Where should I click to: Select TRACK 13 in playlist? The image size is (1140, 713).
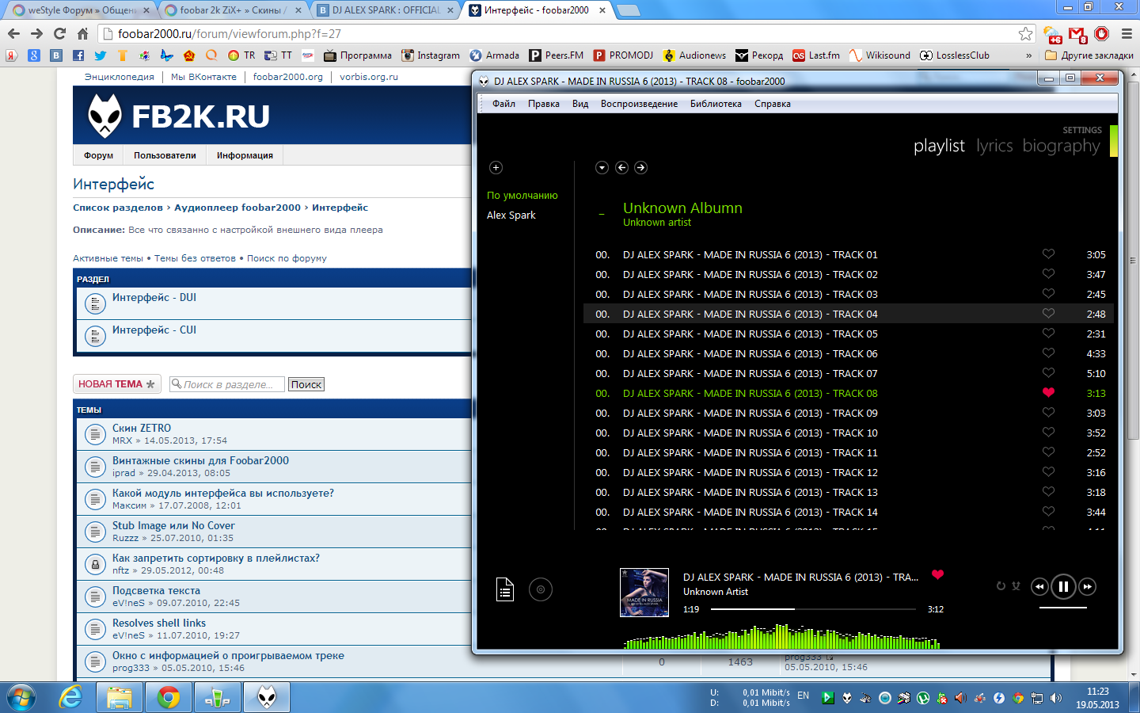click(849, 492)
